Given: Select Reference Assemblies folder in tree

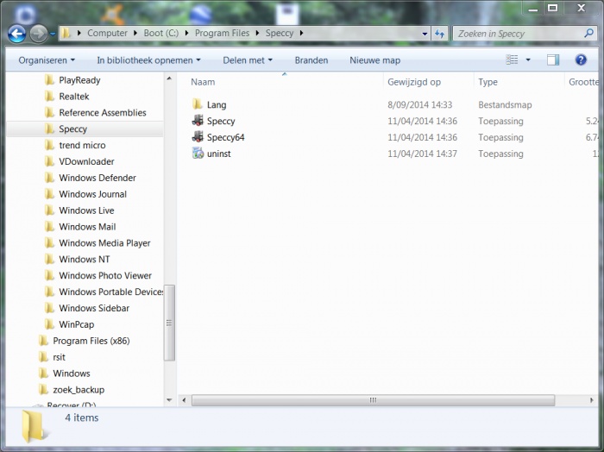Looking at the screenshot, I should (x=103, y=112).
